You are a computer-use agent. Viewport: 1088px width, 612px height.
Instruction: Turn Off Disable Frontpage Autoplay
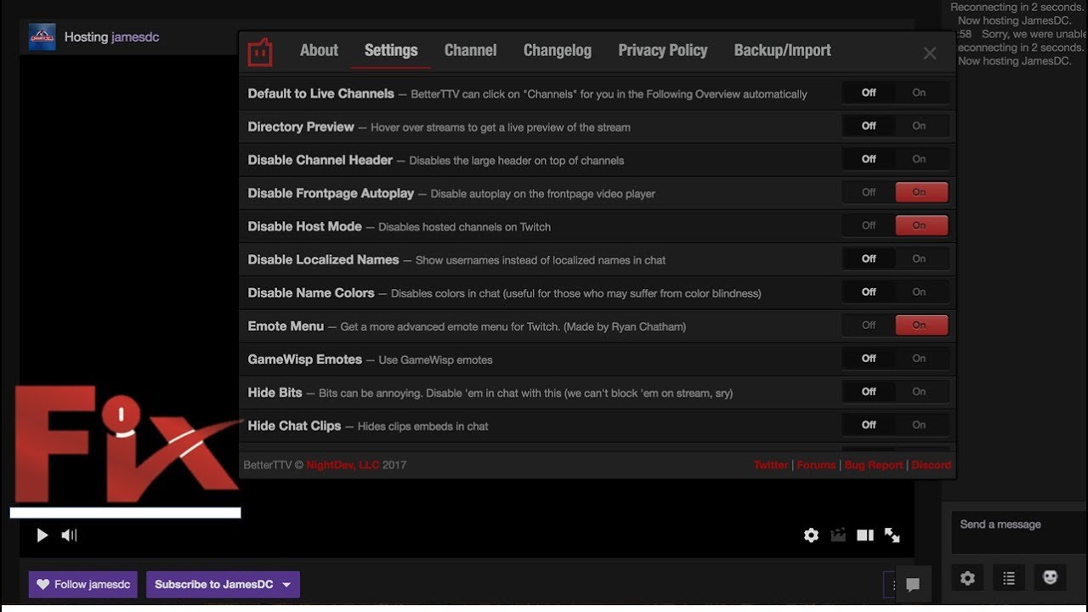click(869, 192)
